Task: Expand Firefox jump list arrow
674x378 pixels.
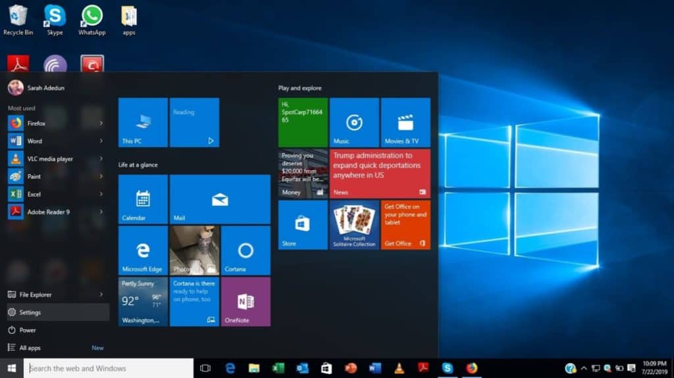Action: tap(101, 124)
